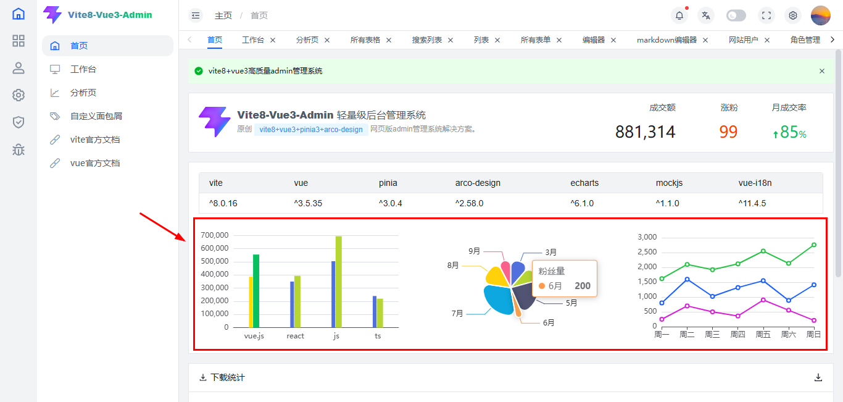This screenshot has height=402, width=843.
Task: Open the grid apps icon in left rail
Action: (x=19, y=41)
